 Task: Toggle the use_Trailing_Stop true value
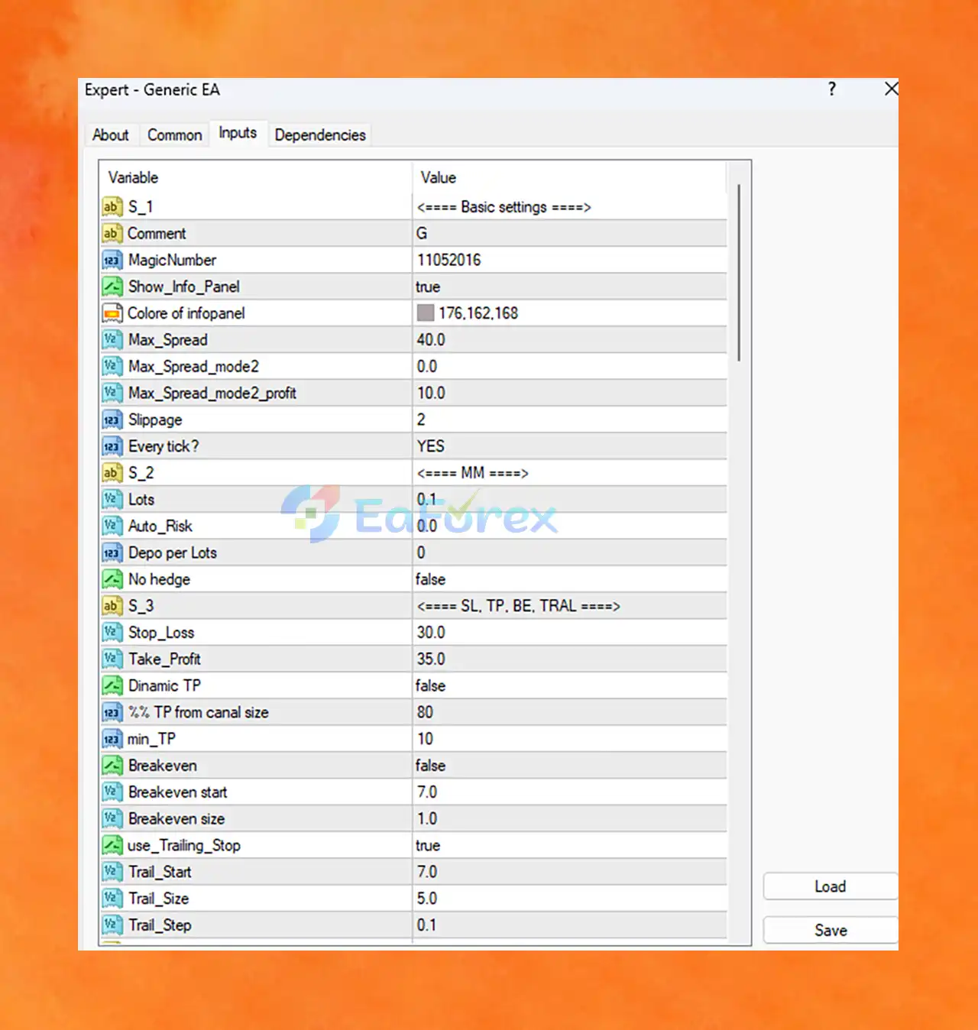[569, 845]
